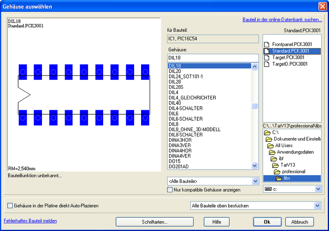Screen dimensions: 329x231
Task: Select DIL20 in the package list
Action: (209, 71)
